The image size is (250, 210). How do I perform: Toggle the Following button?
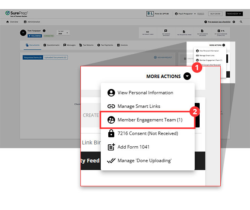(x=35, y=36)
